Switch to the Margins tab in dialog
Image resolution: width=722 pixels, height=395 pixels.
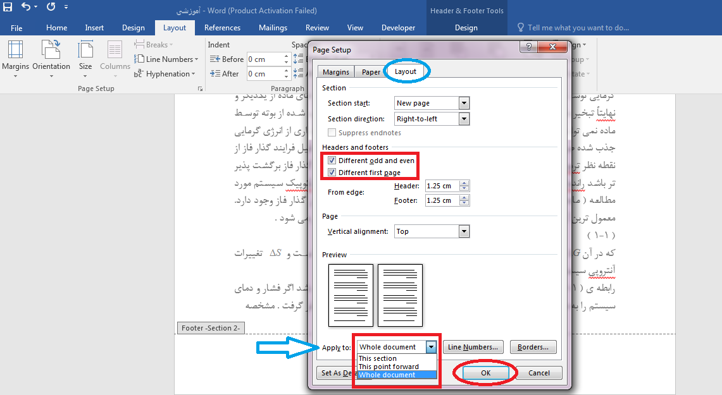point(335,72)
